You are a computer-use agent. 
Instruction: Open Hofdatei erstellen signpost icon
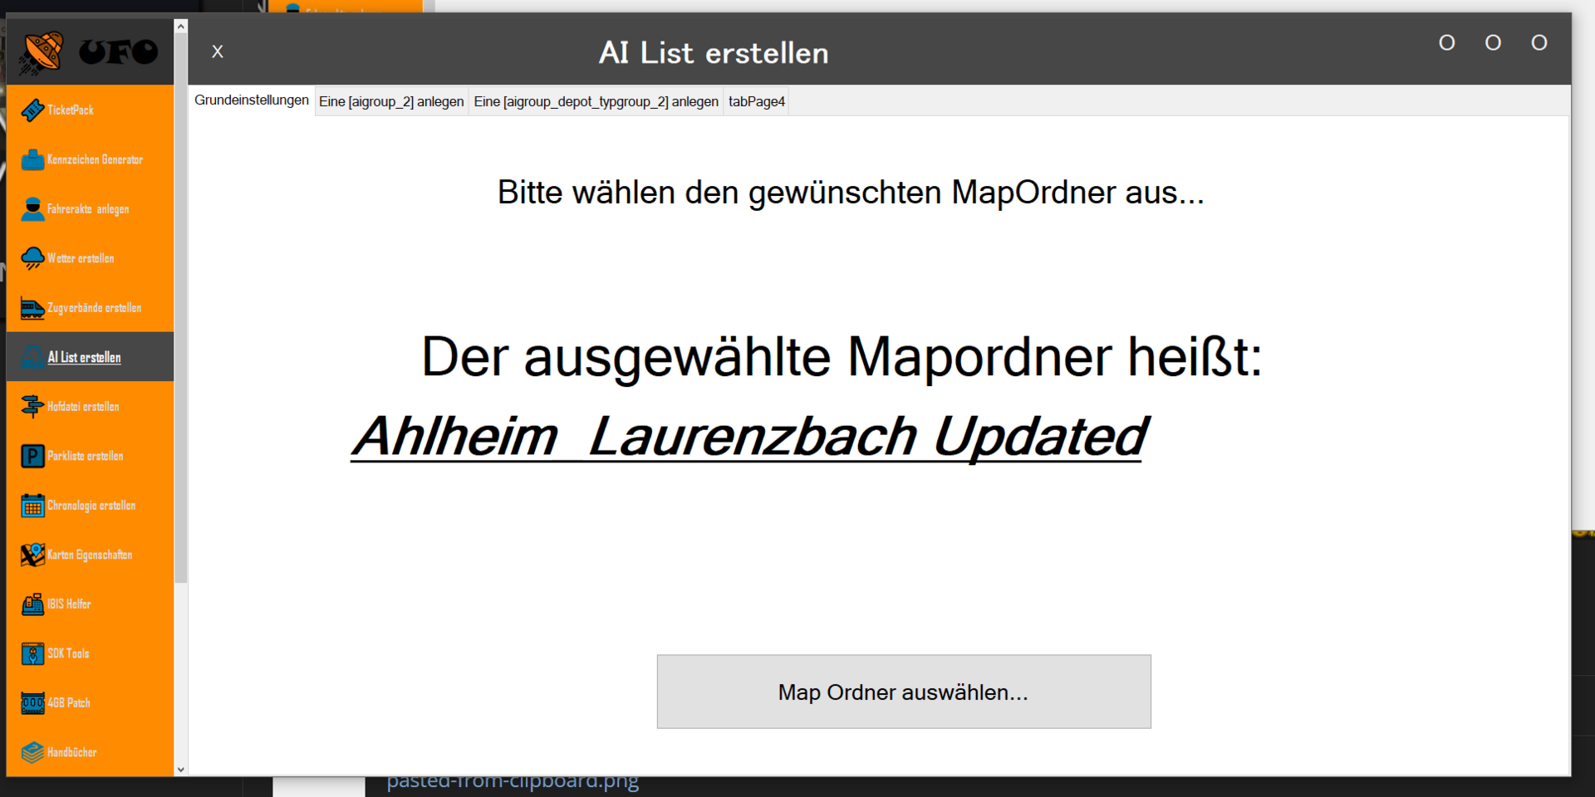click(x=32, y=407)
